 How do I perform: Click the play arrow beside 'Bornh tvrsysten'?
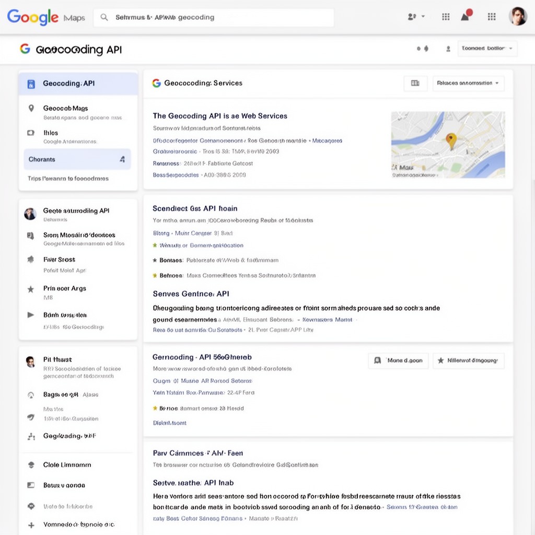[31, 315]
